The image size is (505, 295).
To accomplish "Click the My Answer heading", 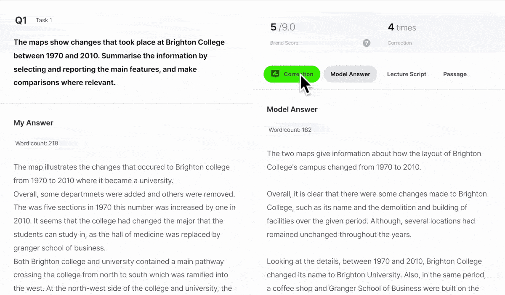I will click(33, 123).
